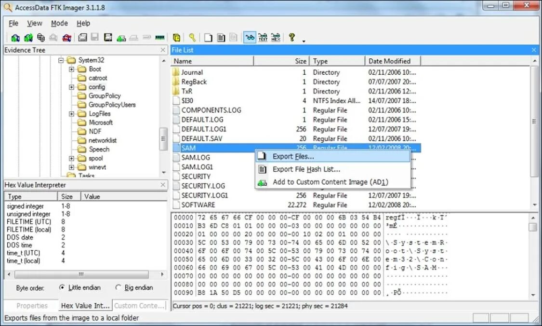Click the FTK Imager title bar app icon
Screen dimensions: 542x326
click(x=7, y=7)
